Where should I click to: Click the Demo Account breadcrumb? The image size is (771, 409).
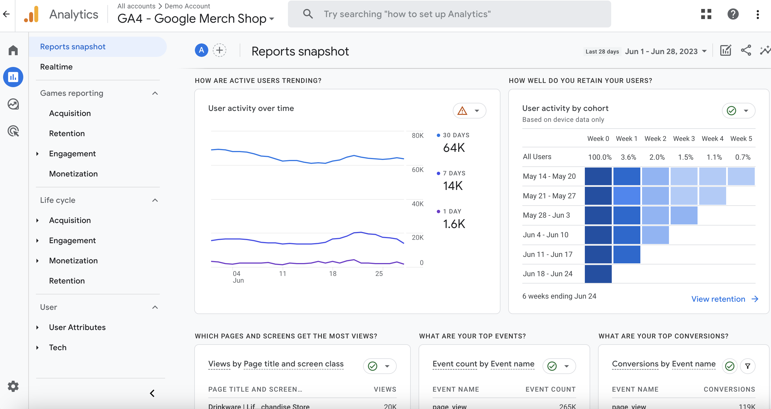[x=187, y=6]
